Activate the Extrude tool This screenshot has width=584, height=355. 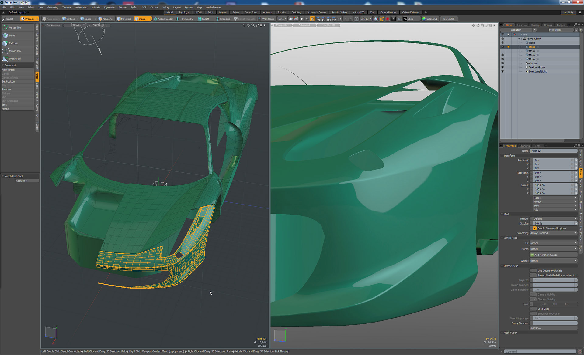click(x=13, y=43)
